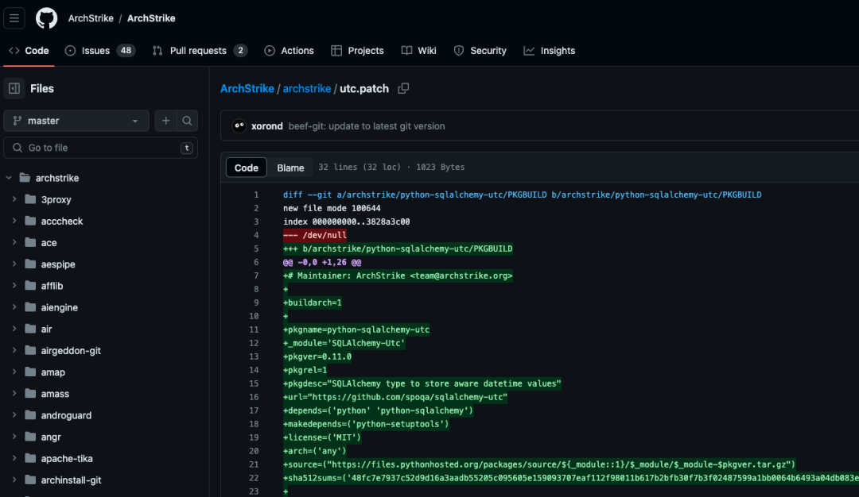Expand the afflib folder chevron
859x497 pixels.
[14, 286]
